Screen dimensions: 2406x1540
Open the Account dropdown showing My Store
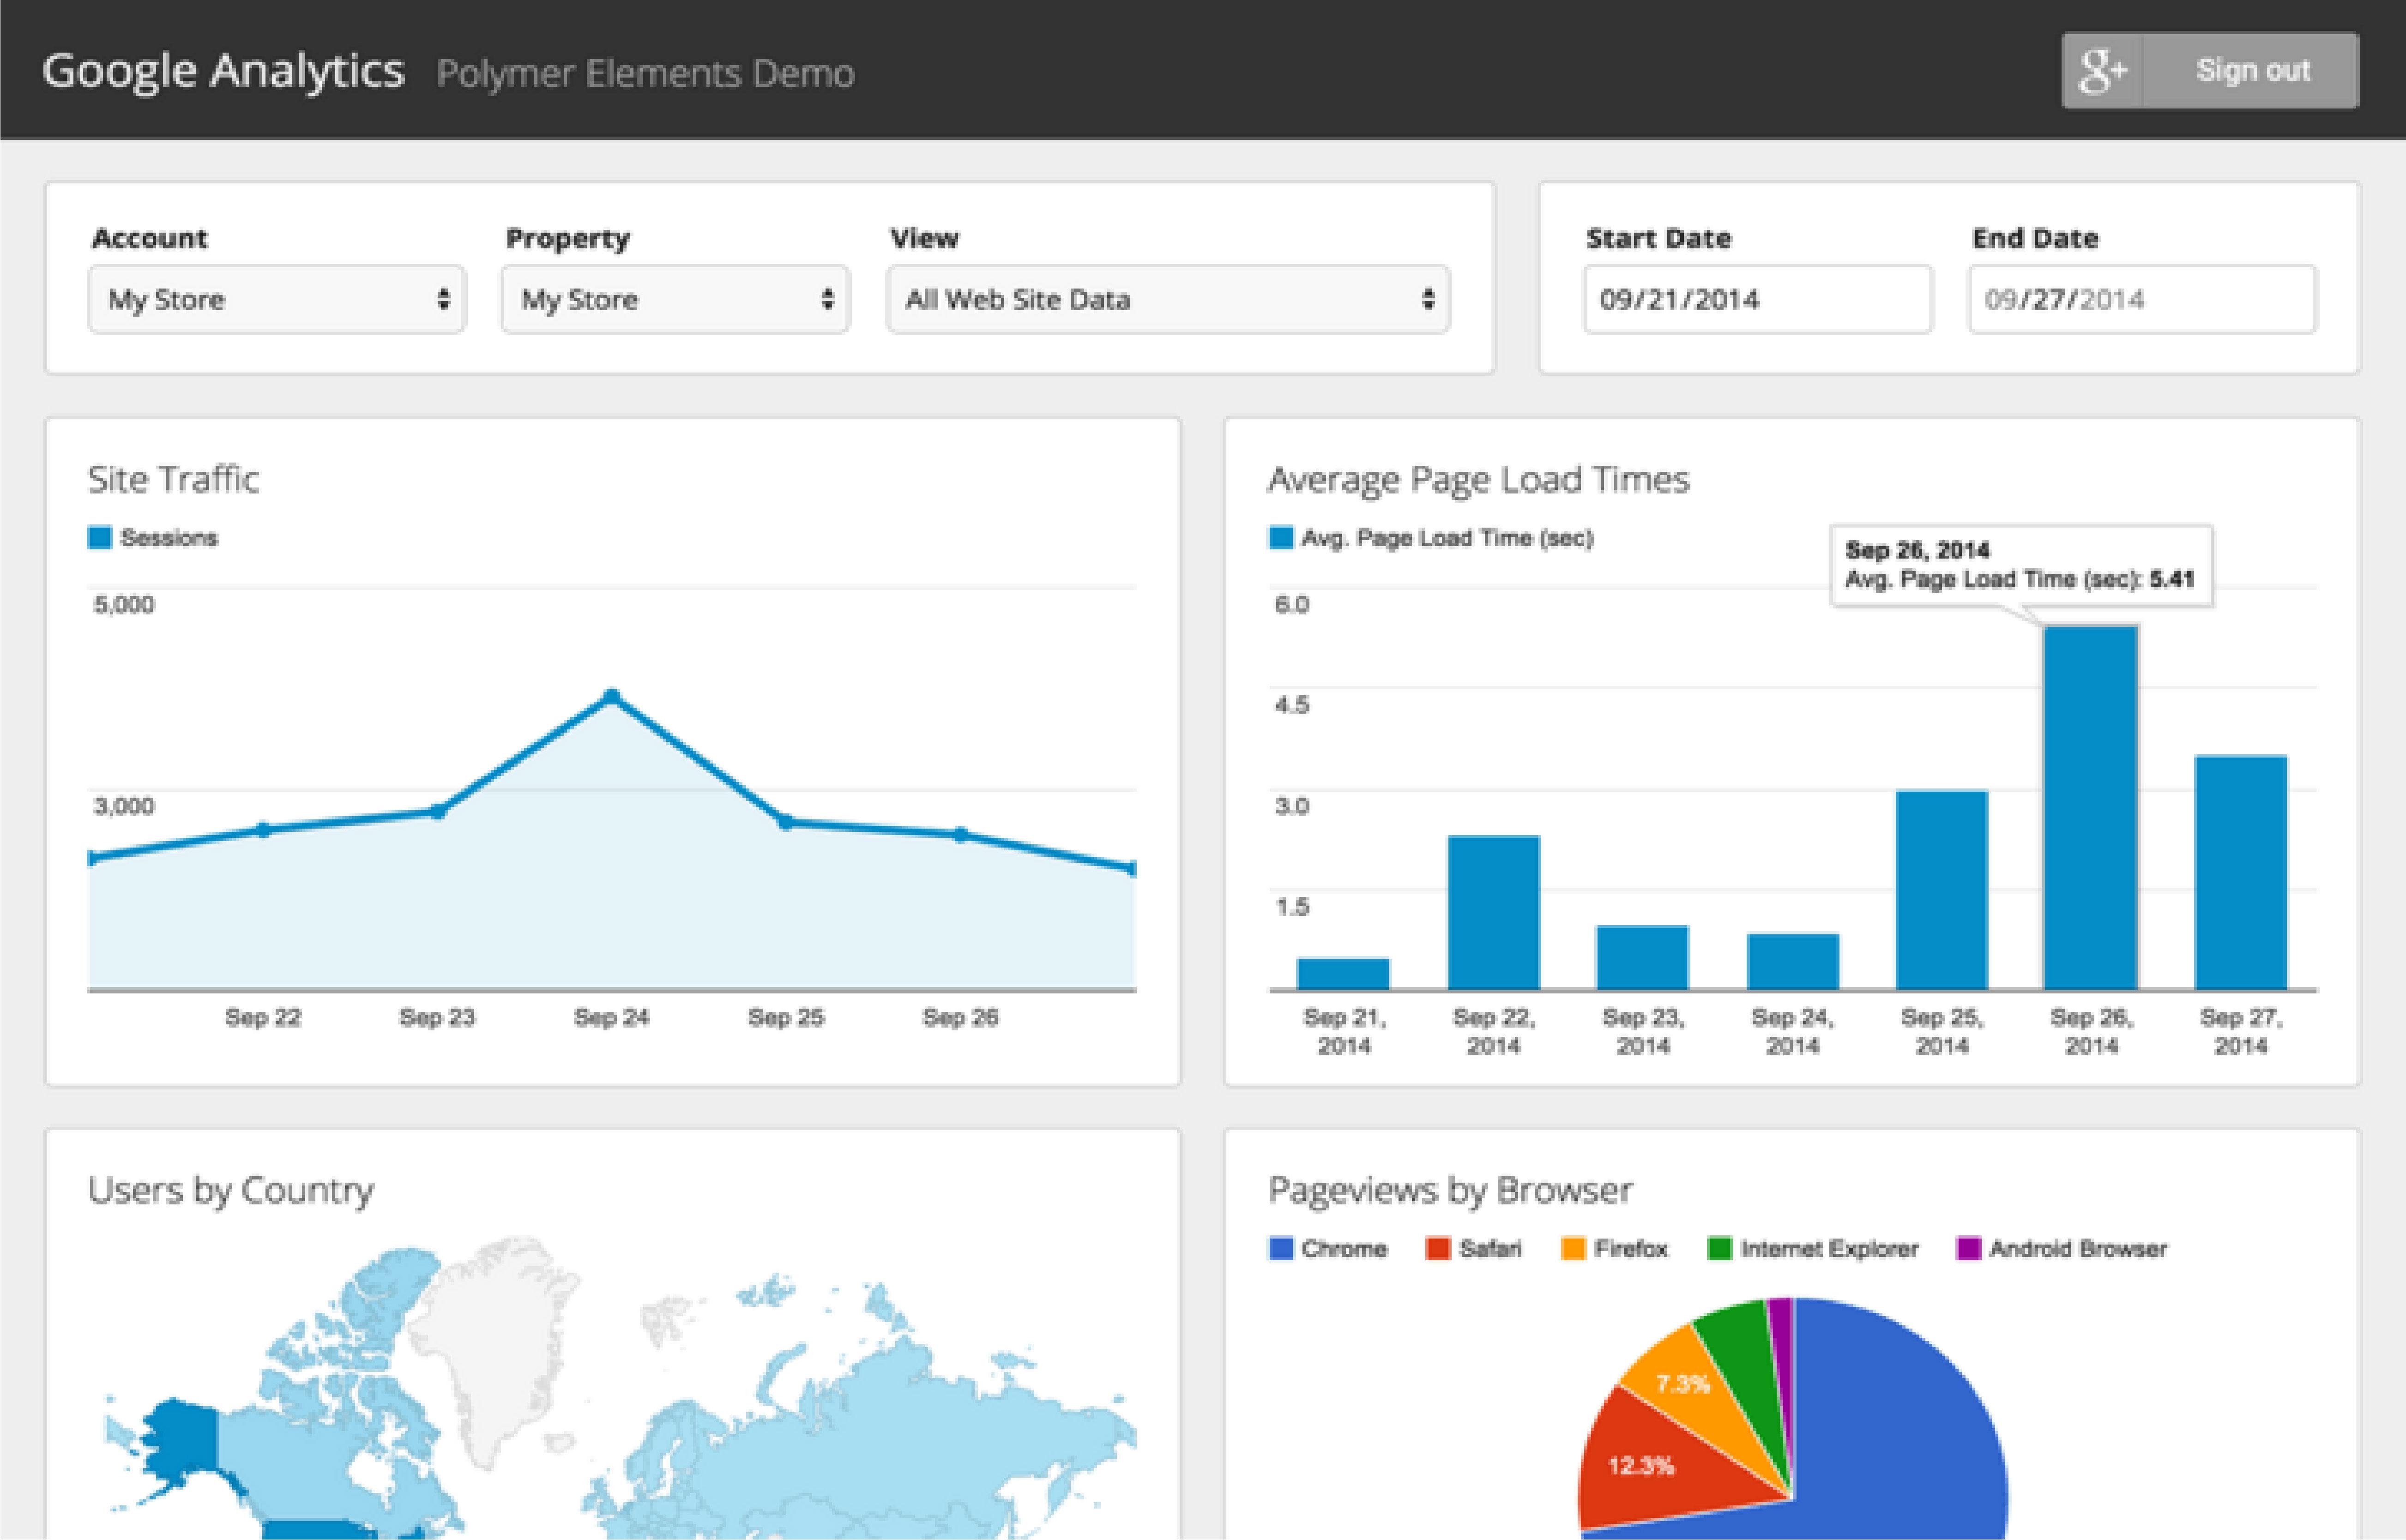click(277, 299)
